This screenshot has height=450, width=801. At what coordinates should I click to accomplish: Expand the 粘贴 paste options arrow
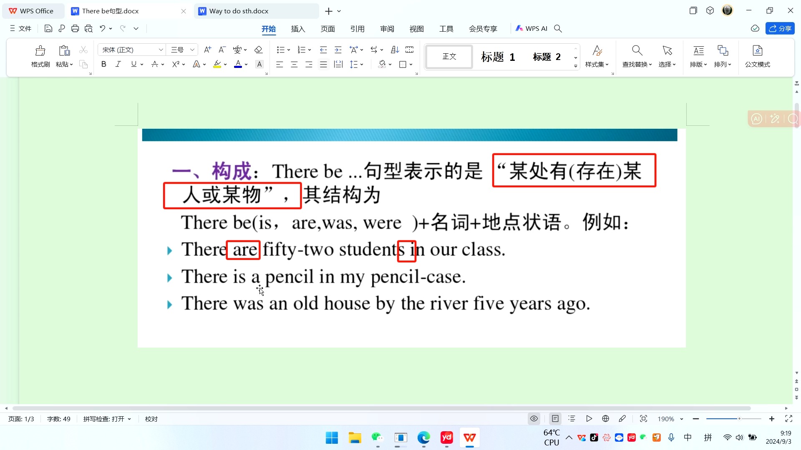coord(71,65)
